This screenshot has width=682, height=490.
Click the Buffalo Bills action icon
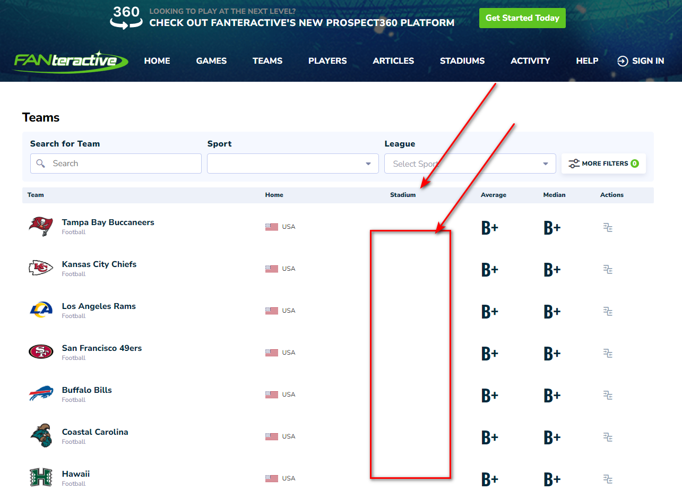pos(608,395)
